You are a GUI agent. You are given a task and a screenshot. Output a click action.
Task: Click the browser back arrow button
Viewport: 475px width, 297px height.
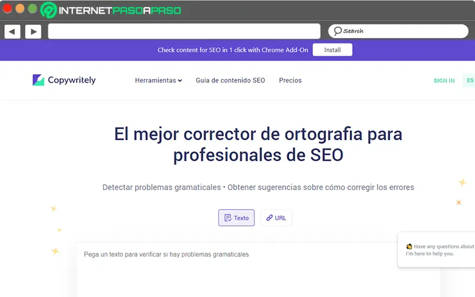(x=12, y=31)
